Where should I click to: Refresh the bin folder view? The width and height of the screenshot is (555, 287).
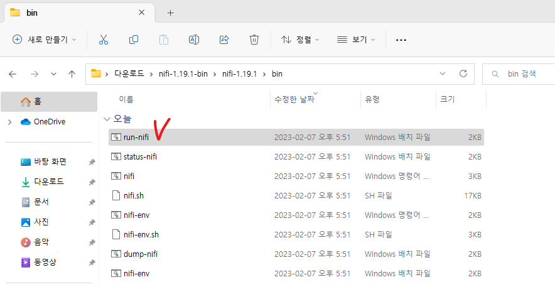(463, 73)
